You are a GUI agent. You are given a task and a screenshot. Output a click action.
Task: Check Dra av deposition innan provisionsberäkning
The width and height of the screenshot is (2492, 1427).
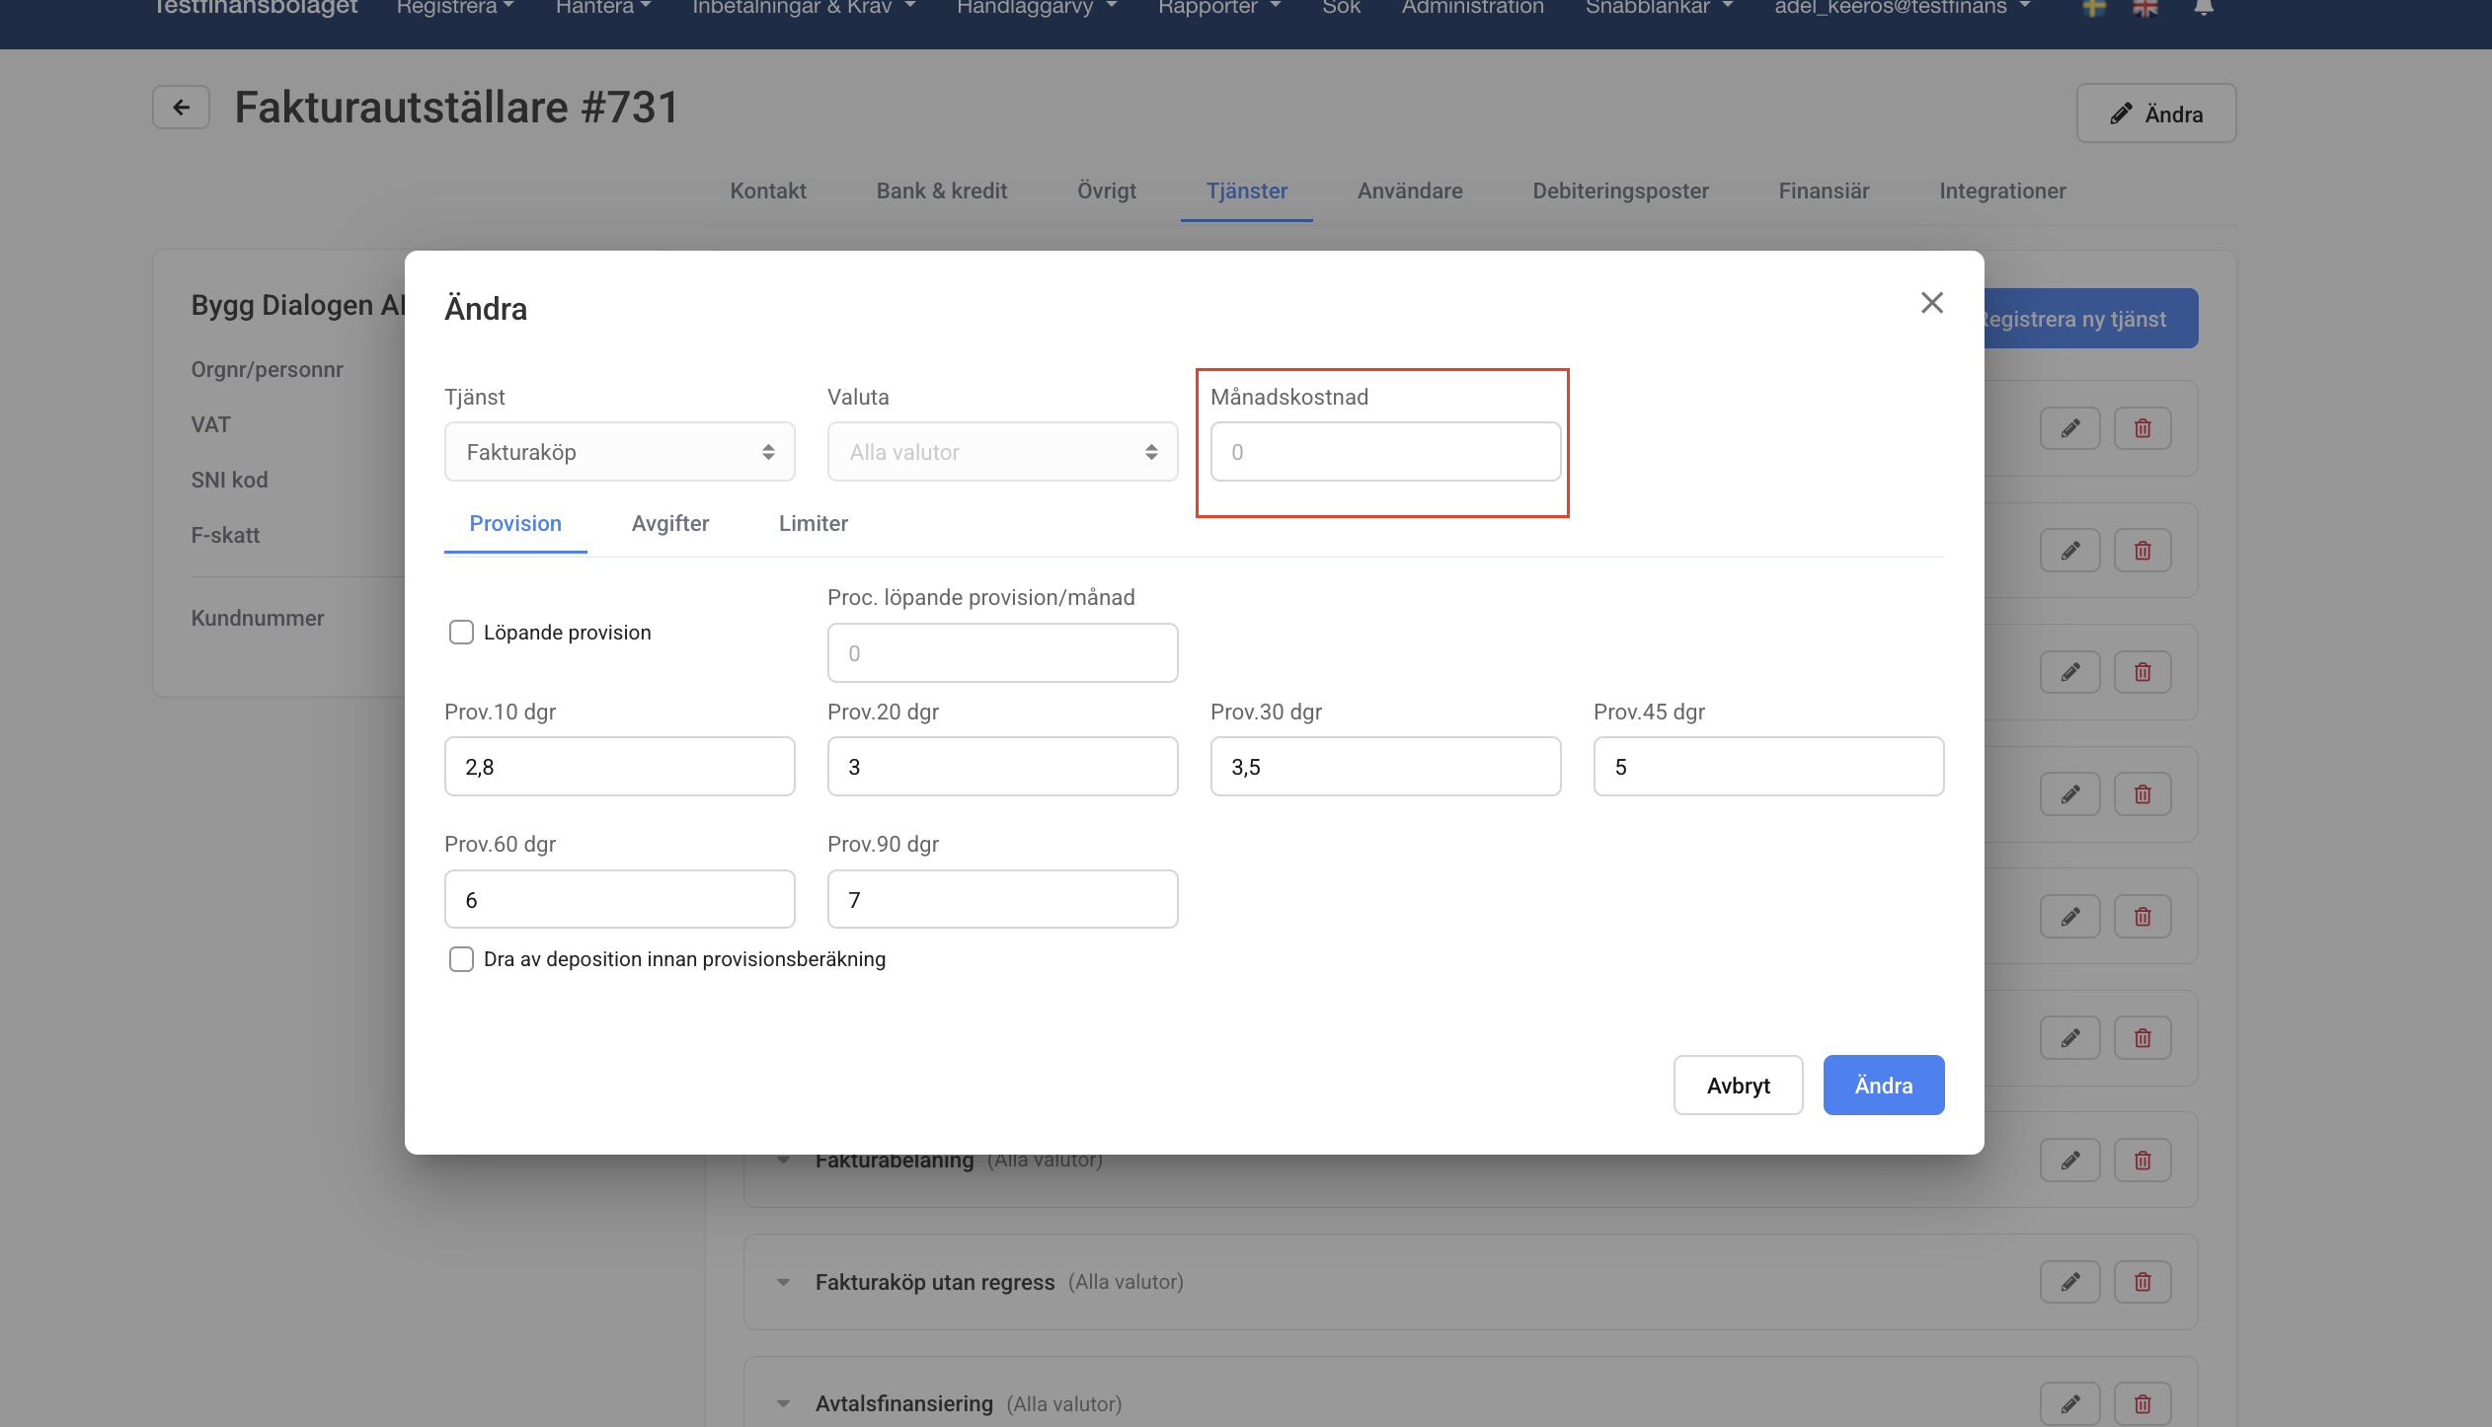(461, 959)
